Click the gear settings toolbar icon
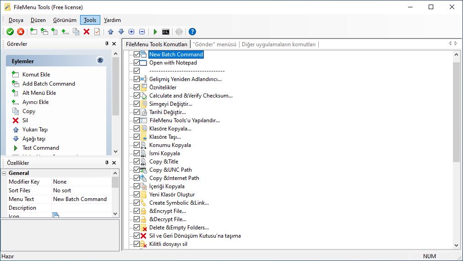Viewport: 463px width, 261px height. pyautogui.click(x=179, y=32)
